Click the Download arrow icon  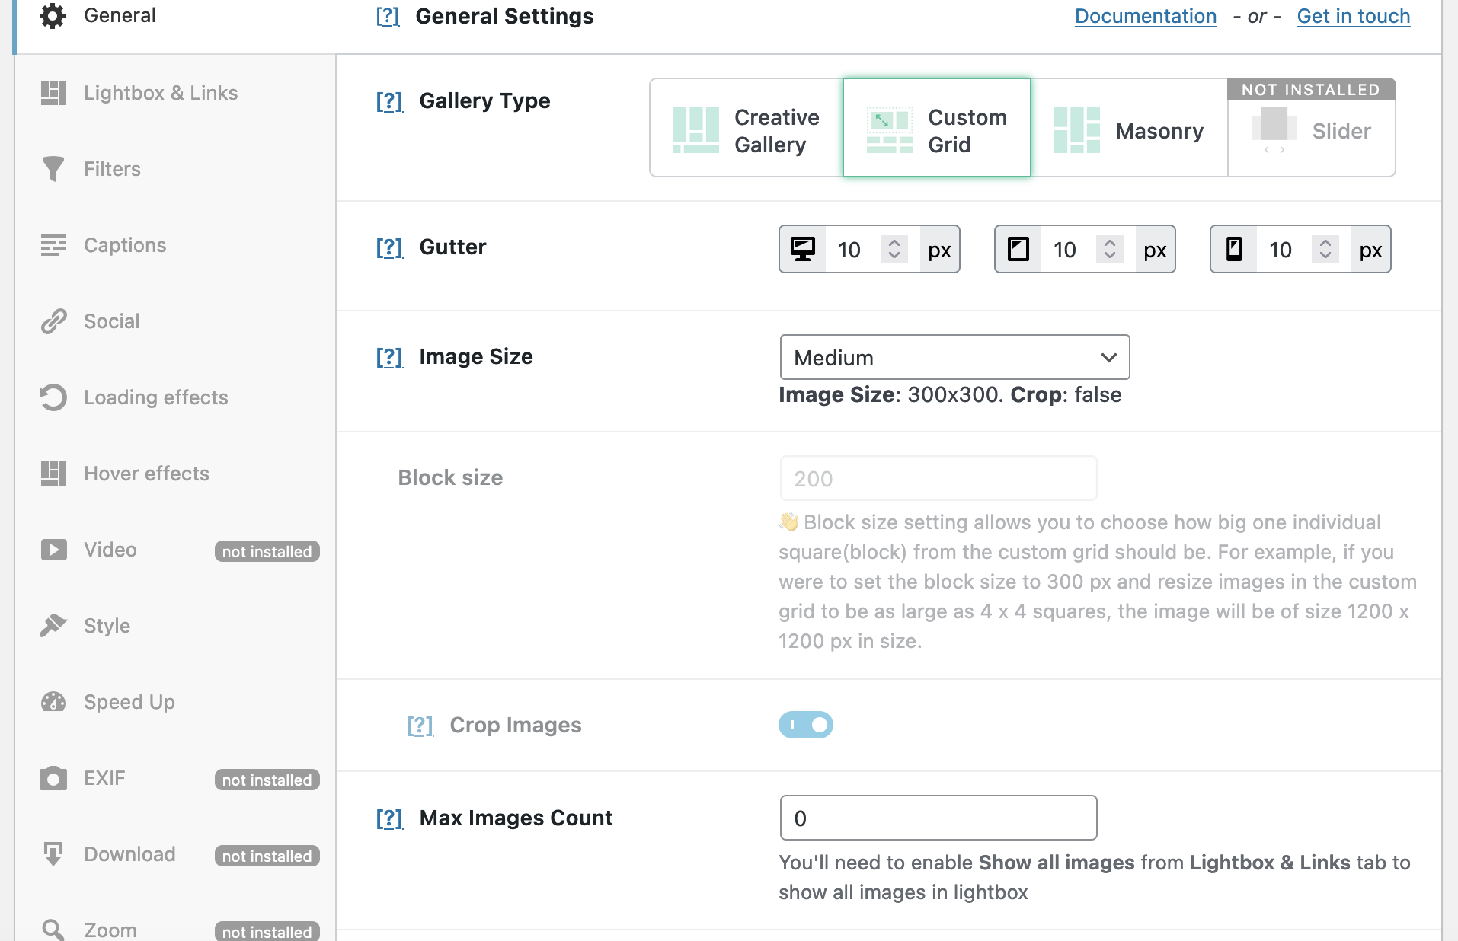[53, 854]
